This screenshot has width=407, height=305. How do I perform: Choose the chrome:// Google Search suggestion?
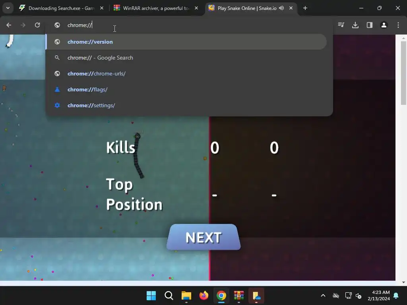tap(186, 58)
